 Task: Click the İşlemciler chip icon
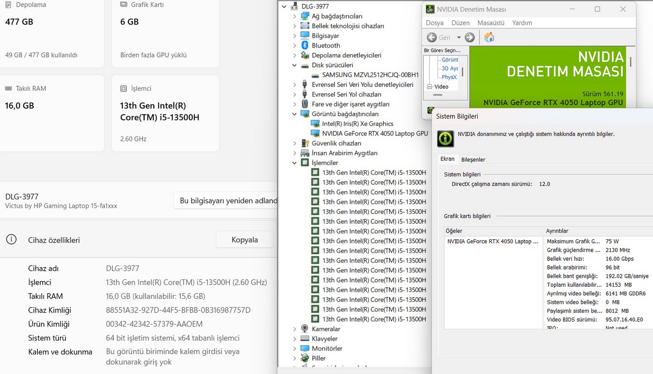(305, 163)
